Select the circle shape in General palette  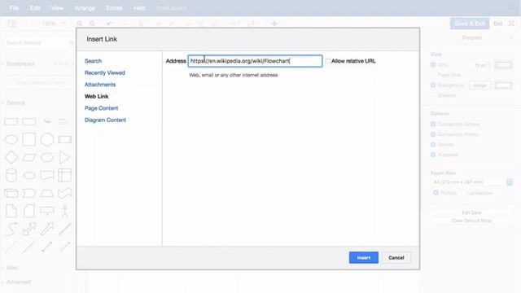47,139
